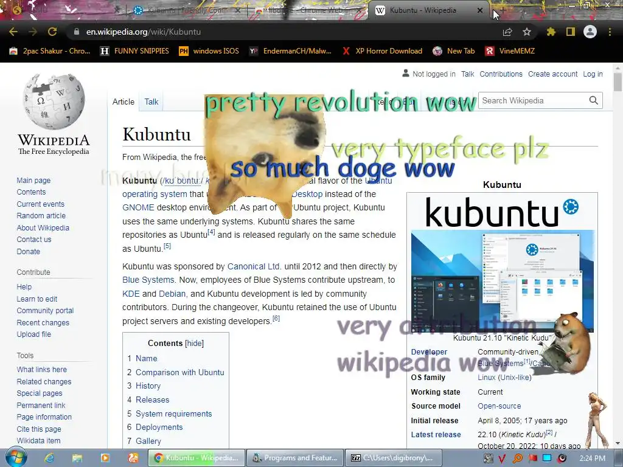Viewport: 623px width, 467px height.
Task: Open Cite this page link
Action: pos(39,429)
